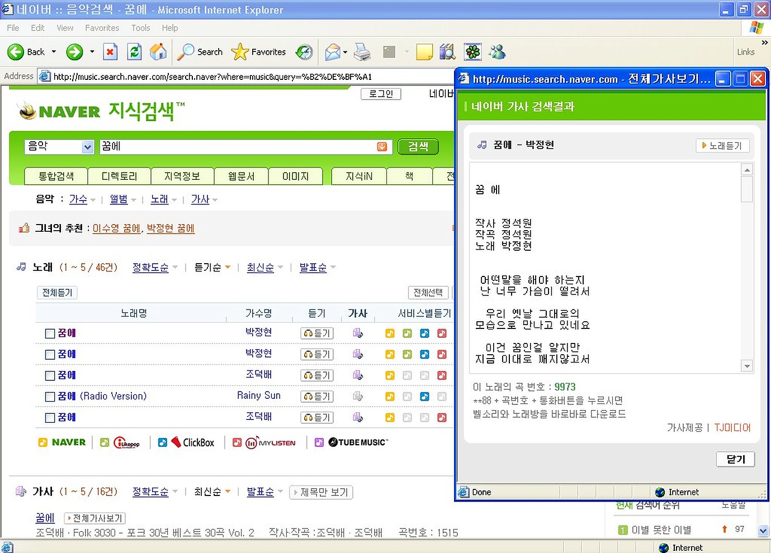Open the Mail envelope icon
771x553 pixels.
point(332,52)
